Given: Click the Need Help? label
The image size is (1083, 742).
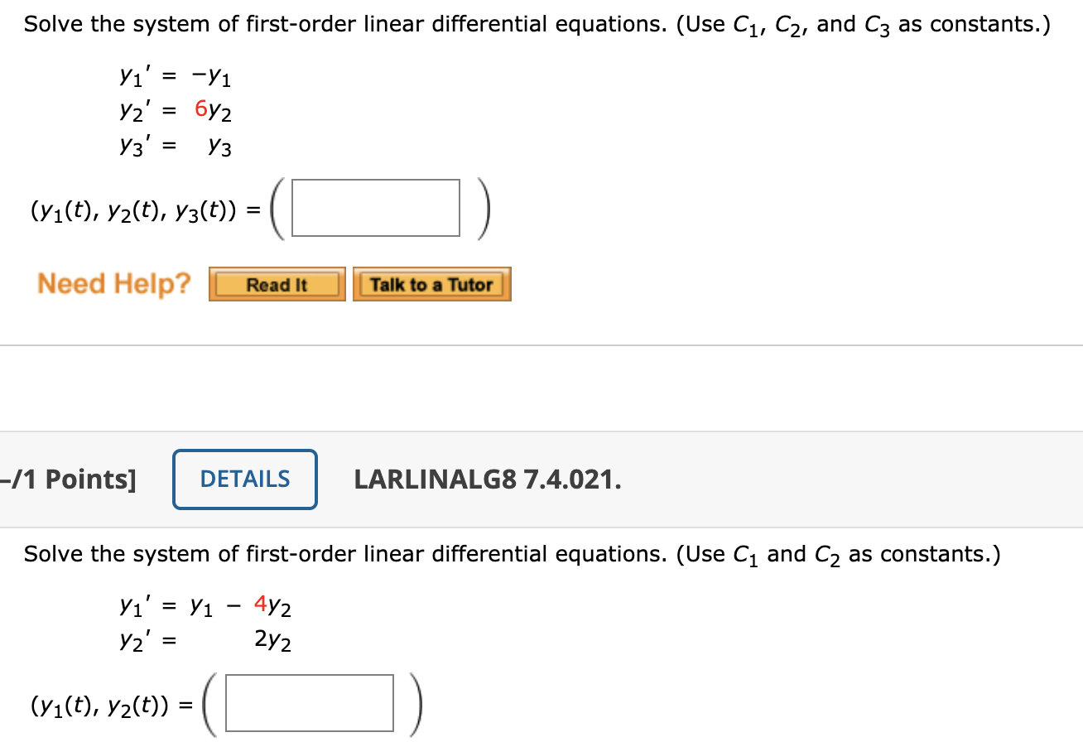Looking at the screenshot, I should (114, 284).
